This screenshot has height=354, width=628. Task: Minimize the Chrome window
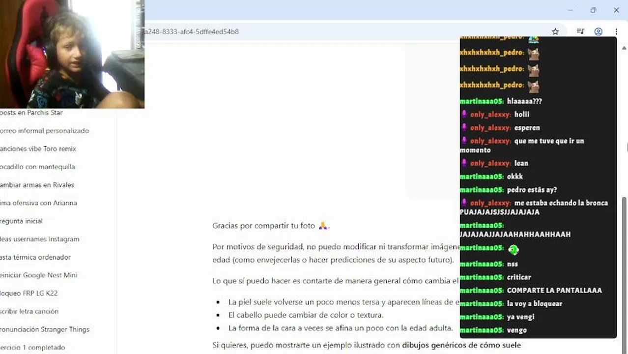[x=570, y=10]
